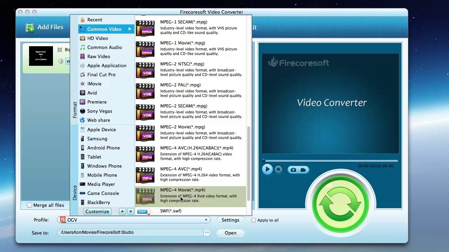Open the Profile OGV dropdown
The image size is (449, 252).
[x=134, y=220]
